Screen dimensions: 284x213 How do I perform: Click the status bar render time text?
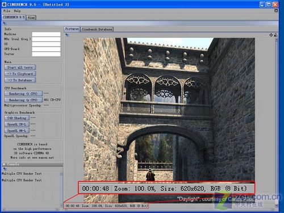tap(72, 206)
